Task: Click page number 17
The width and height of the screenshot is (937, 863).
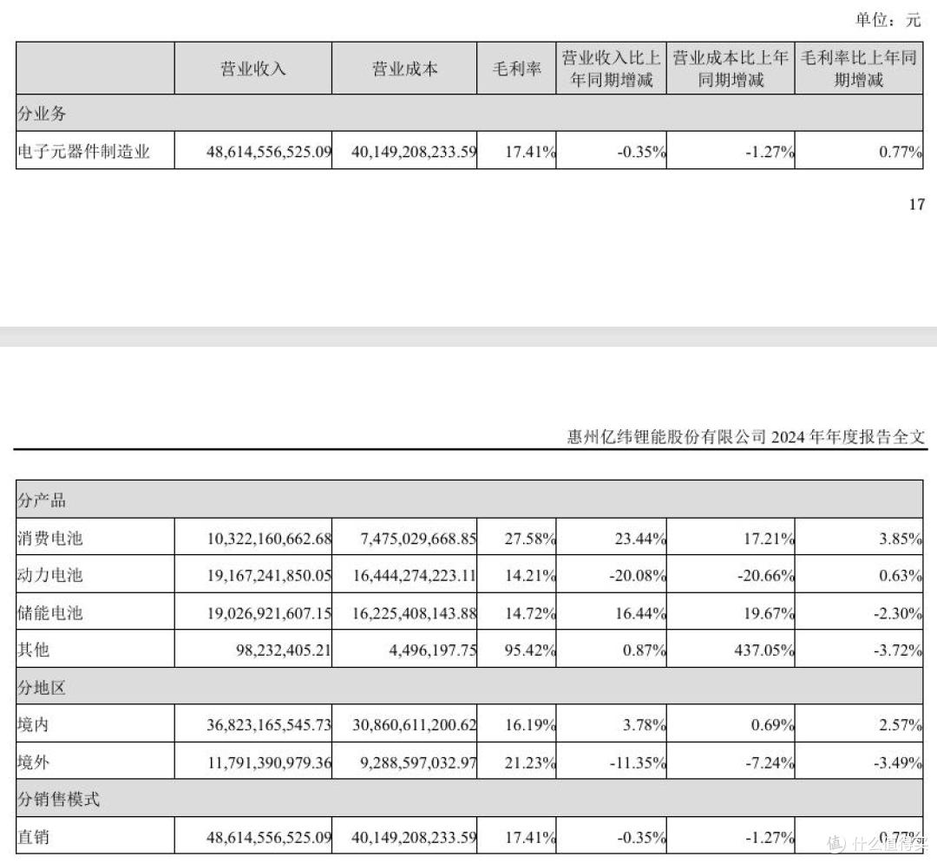Action: click(x=917, y=204)
